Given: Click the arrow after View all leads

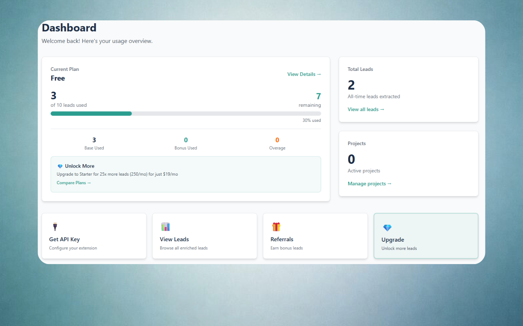Looking at the screenshot, I should coord(382,109).
